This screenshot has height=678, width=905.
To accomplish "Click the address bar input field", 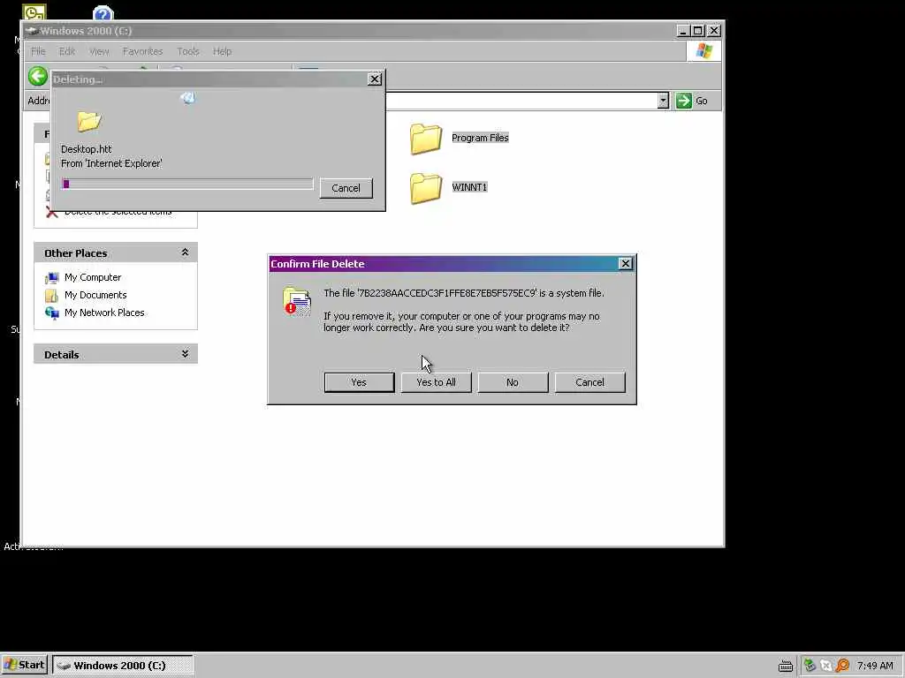I will (x=521, y=101).
